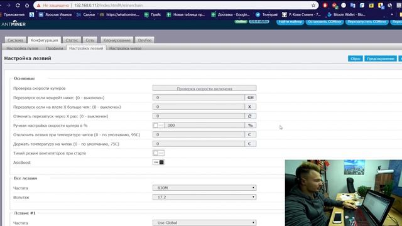The image size is (402, 226).
Task: Open the 'Приложения' apps bookmark
Action: [x=13, y=14]
